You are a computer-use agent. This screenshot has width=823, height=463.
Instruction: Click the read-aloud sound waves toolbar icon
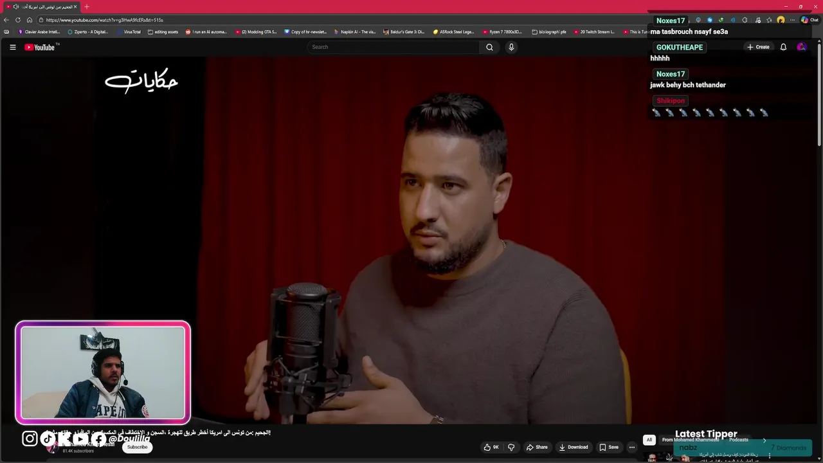(732, 20)
